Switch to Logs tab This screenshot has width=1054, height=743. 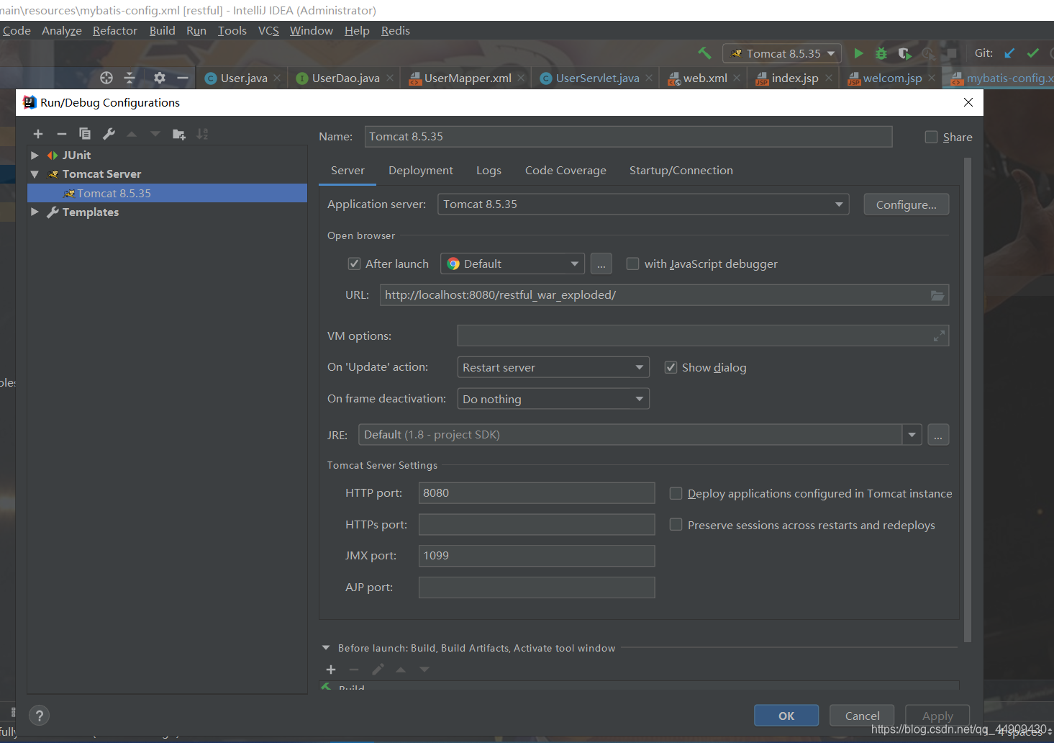pos(489,171)
